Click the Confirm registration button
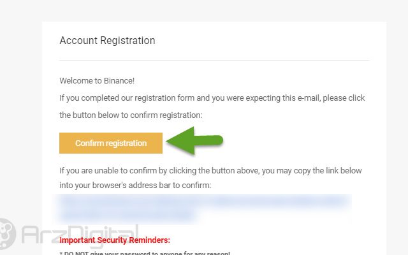The width and height of the screenshot is (408, 255). click(x=111, y=143)
